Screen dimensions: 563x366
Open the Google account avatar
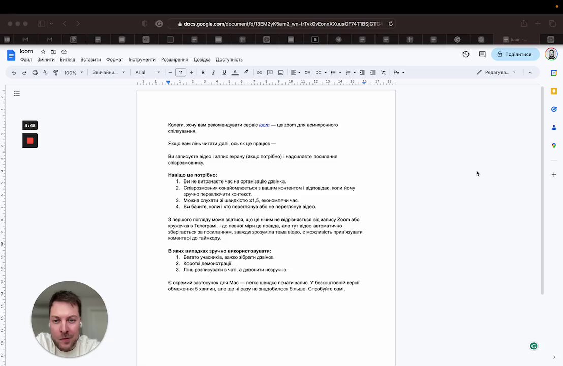tap(551, 54)
